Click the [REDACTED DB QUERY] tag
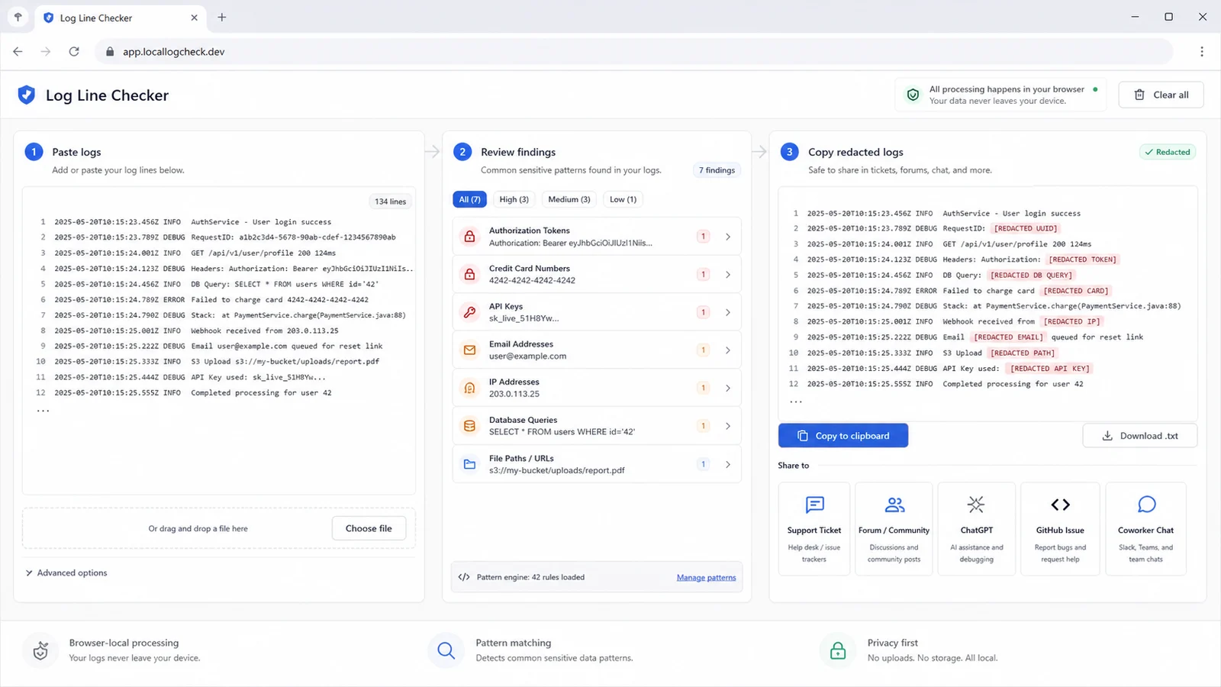The height and width of the screenshot is (687, 1221). [x=1031, y=275]
